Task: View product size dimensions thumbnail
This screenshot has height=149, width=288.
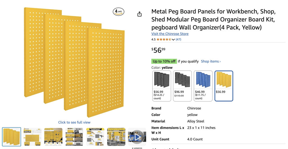Action: (32, 137)
